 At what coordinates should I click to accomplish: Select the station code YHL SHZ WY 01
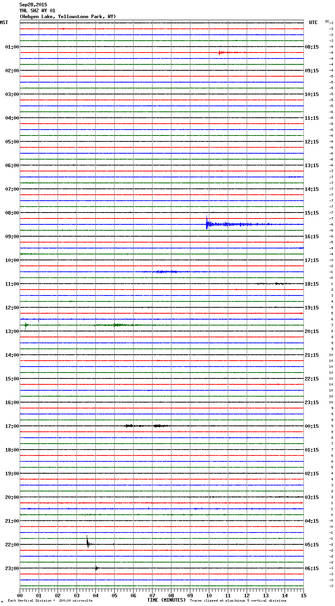click(x=37, y=11)
